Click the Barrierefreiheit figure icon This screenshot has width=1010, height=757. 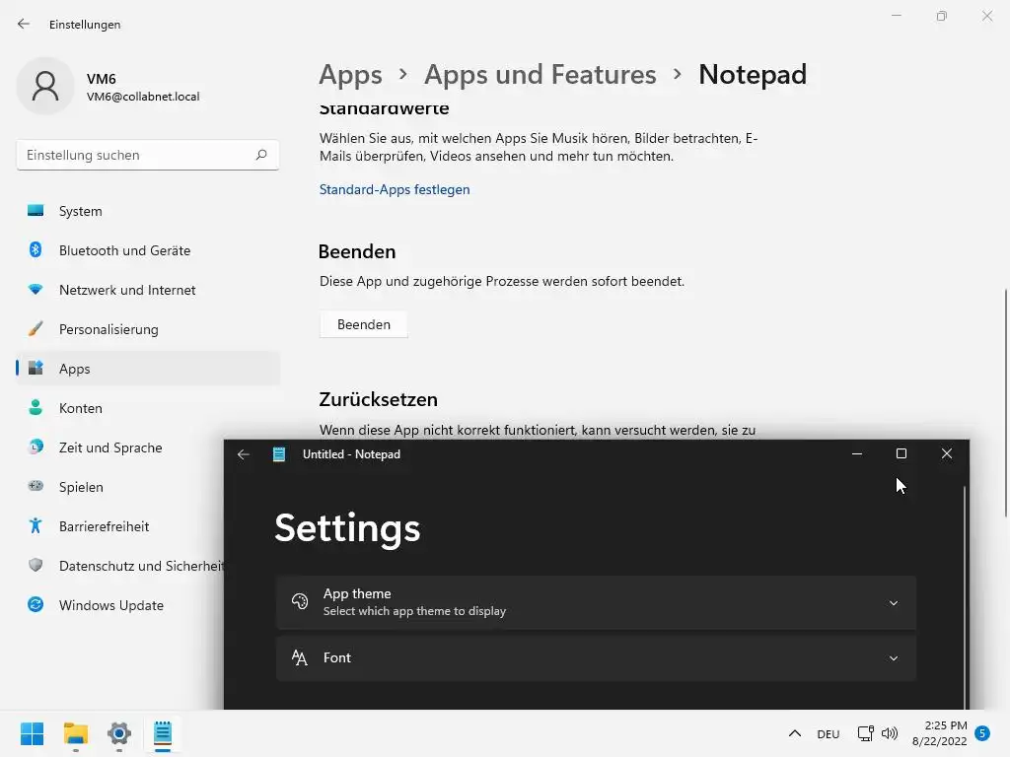point(36,526)
